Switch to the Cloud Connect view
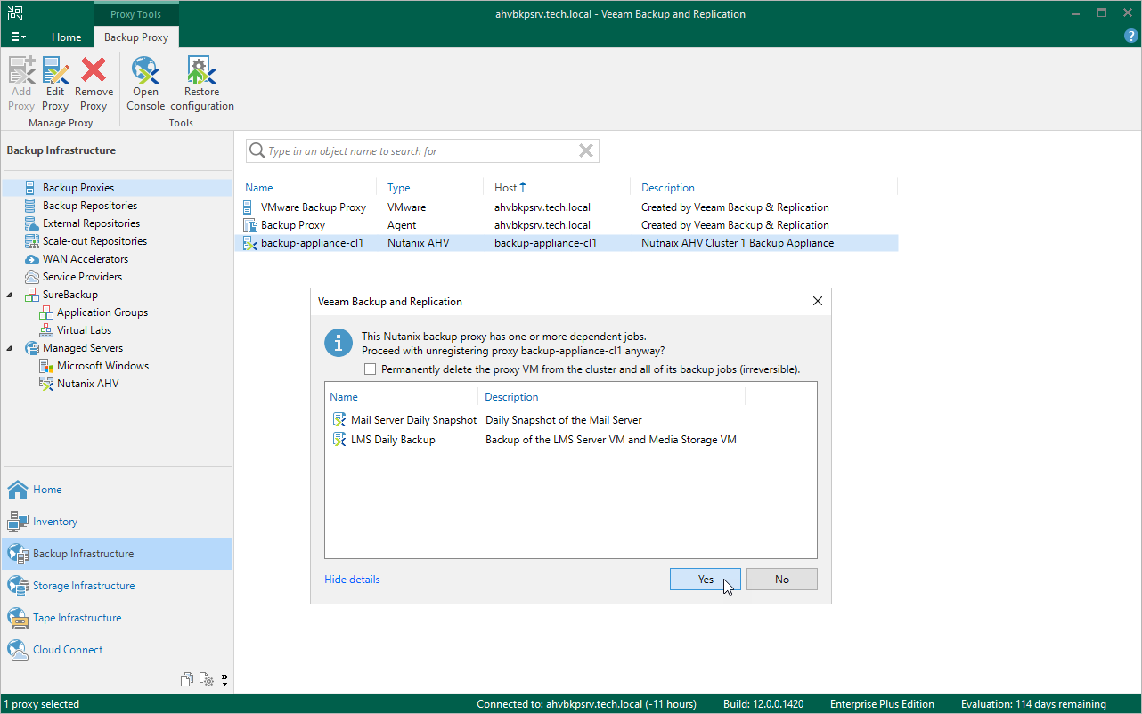This screenshot has width=1142, height=714. coord(117,650)
